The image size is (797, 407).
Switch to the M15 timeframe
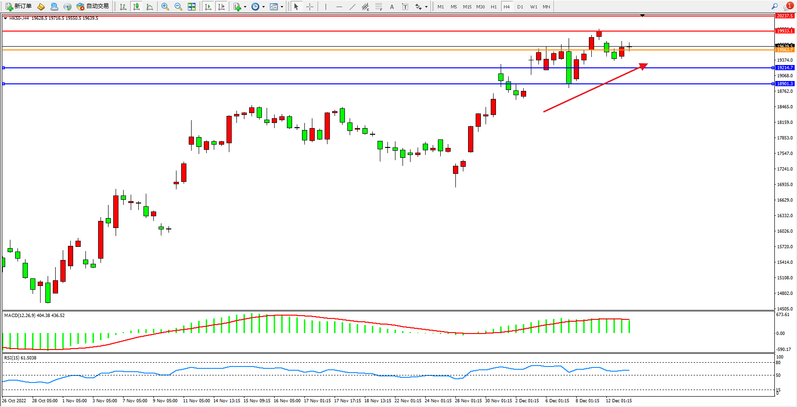click(x=467, y=7)
